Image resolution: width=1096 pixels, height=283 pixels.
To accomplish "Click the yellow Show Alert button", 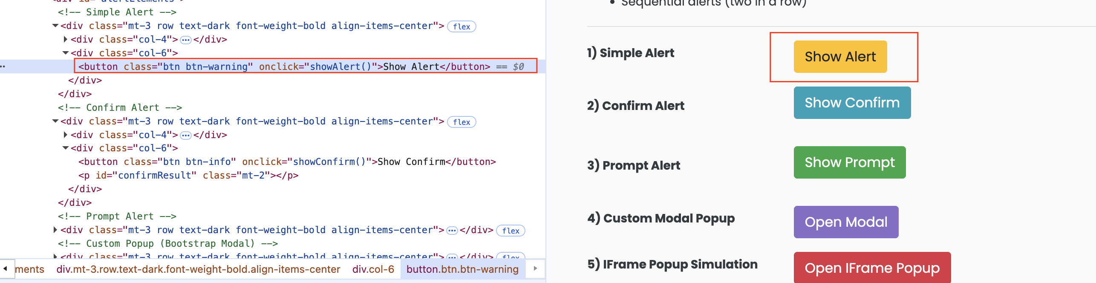I will (x=840, y=56).
